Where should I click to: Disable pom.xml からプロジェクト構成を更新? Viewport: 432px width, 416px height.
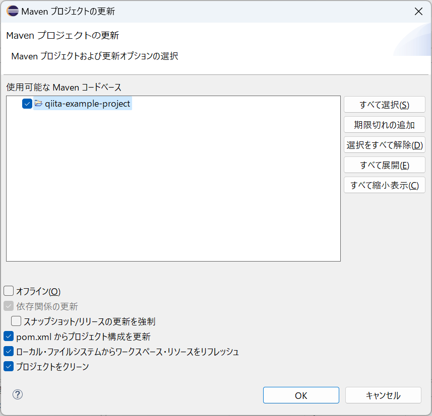click(x=9, y=336)
